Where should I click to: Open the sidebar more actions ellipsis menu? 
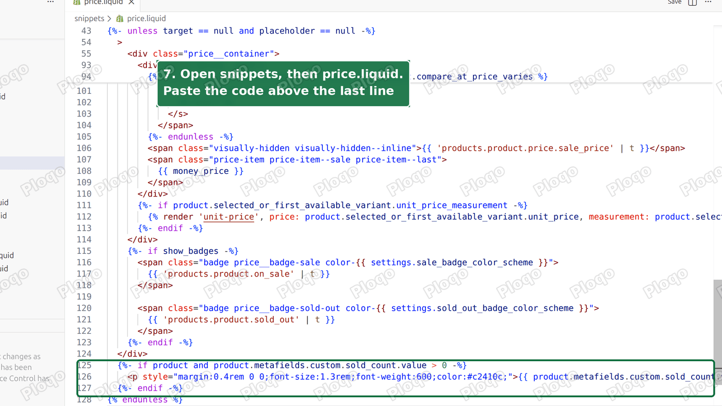[x=51, y=2]
